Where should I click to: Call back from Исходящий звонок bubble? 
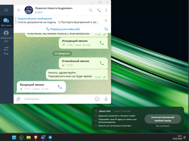(x=102, y=43)
